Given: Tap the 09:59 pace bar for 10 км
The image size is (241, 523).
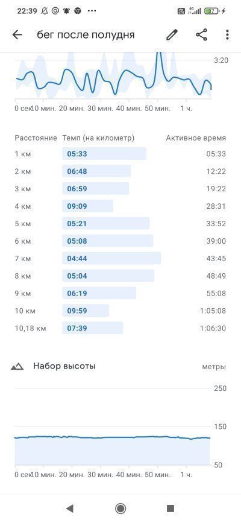Looking at the screenshot, I should point(86,311).
